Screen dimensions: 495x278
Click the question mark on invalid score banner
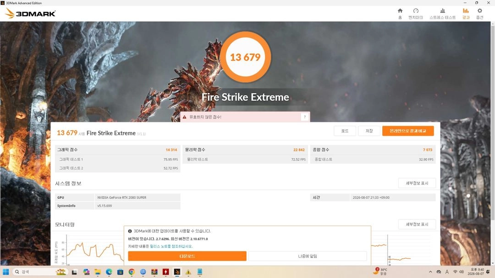pos(305,117)
